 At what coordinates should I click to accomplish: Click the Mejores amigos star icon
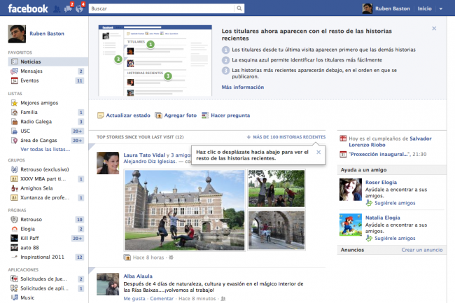[x=15, y=103]
